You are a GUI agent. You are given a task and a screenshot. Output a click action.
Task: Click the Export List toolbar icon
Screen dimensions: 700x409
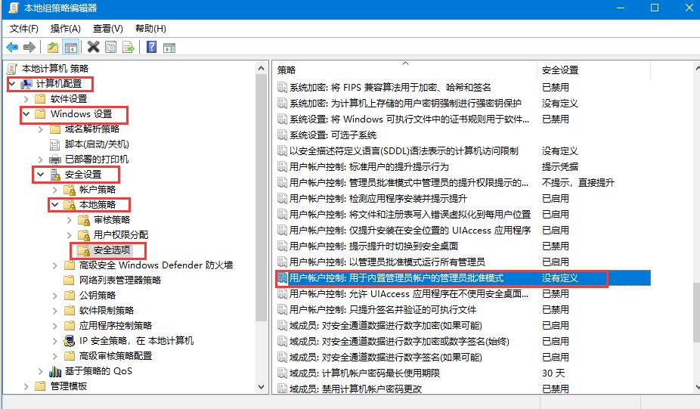click(x=129, y=47)
